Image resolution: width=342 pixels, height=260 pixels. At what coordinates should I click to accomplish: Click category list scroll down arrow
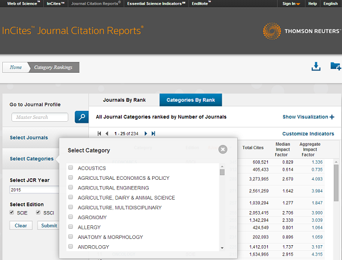coord(222,248)
